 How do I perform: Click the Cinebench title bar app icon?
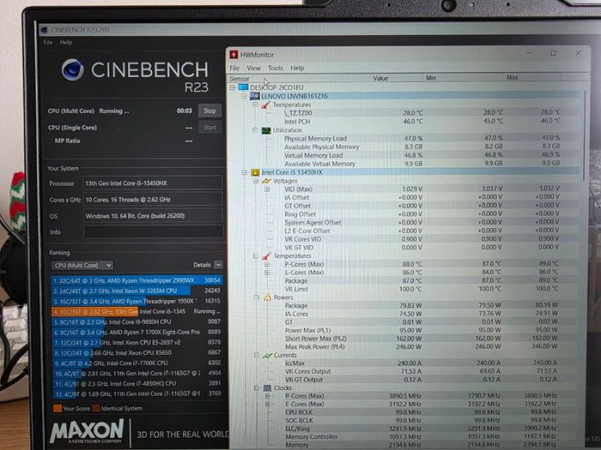(x=45, y=30)
